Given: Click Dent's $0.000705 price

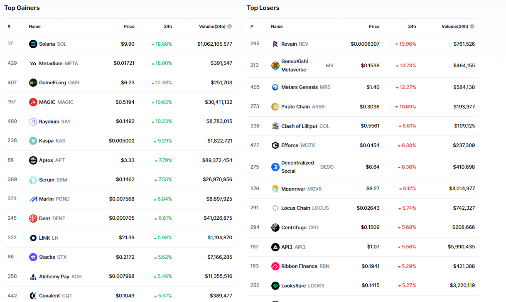Looking at the screenshot, I should pyautogui.click(x=122, y=219).
